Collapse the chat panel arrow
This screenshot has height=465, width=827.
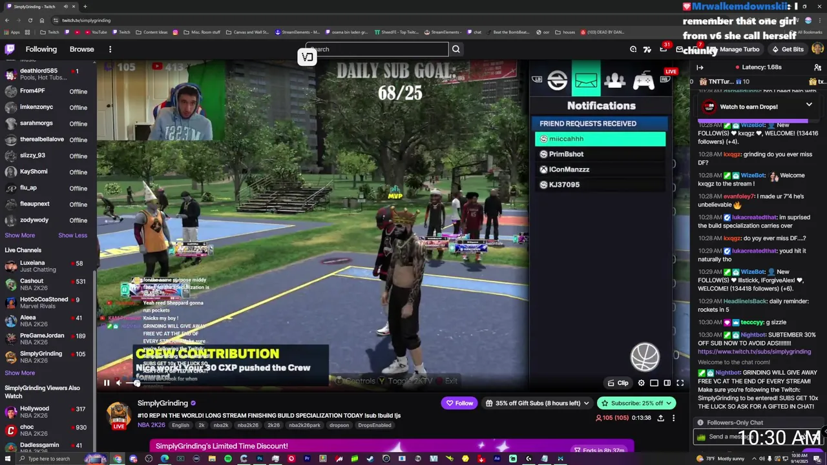(x=700, y=67)
